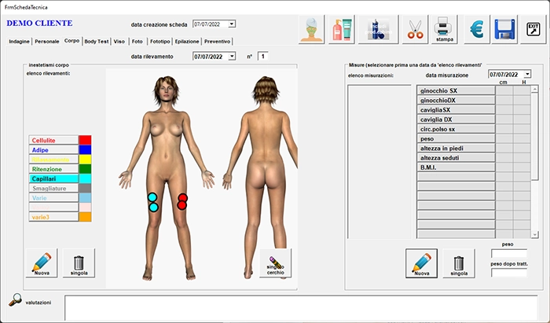550x323 pixels.
Task: Click the blue Adipe color swatch
Action: pyautogui.click(x=85, y=150)
